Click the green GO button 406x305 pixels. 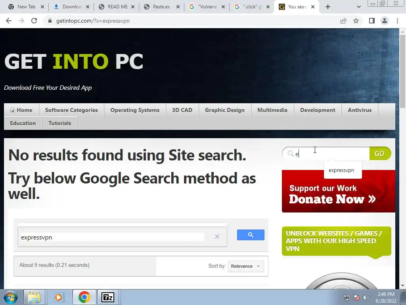click(x=380, y=154)
